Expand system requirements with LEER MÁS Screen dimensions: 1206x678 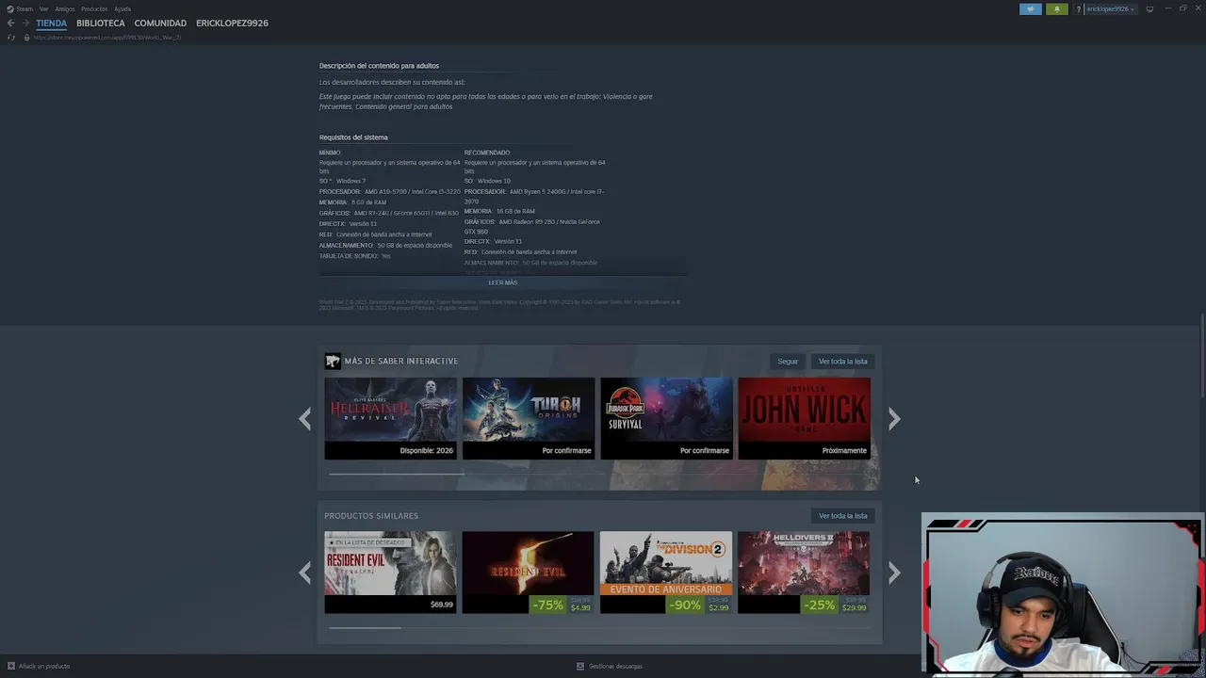coord(503,282)
